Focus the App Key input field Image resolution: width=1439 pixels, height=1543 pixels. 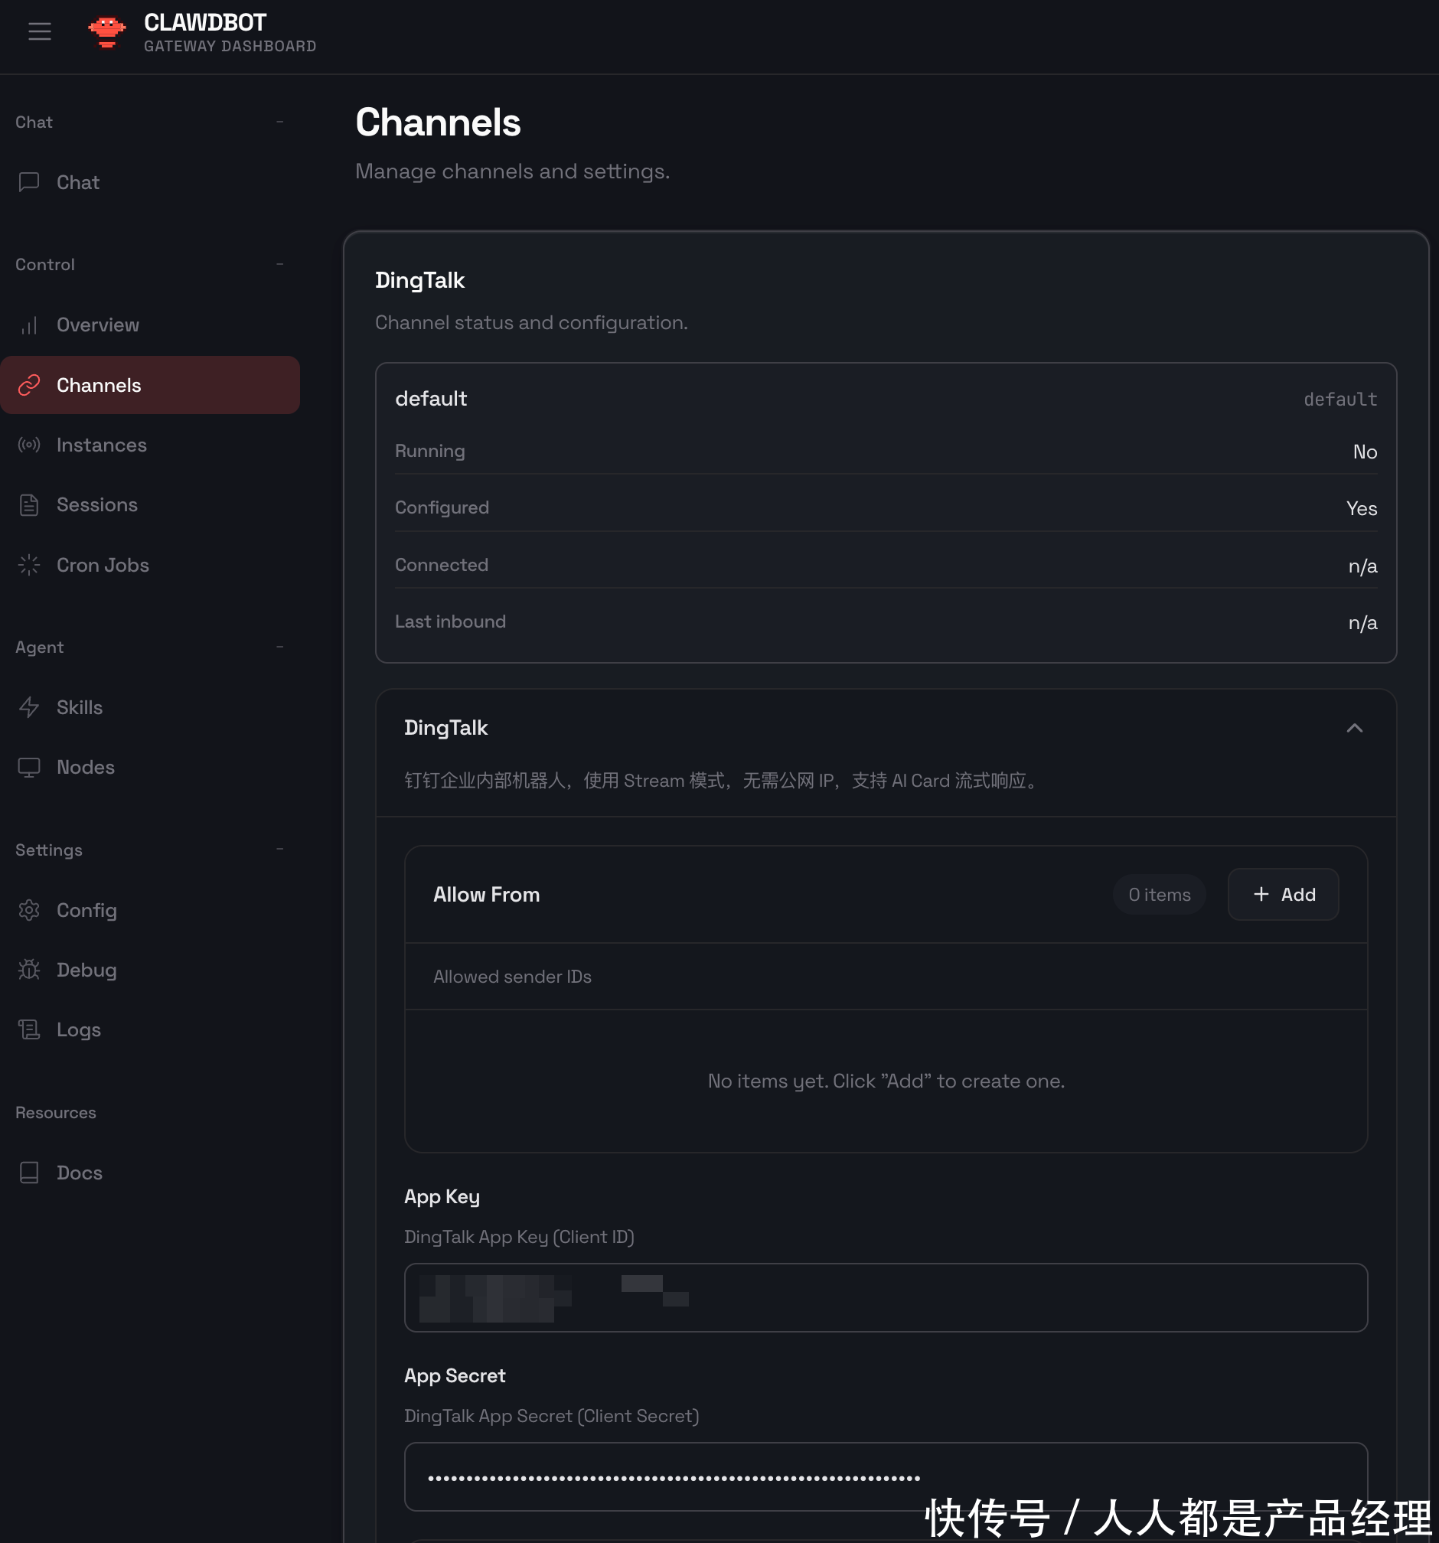coord(885,1297)
